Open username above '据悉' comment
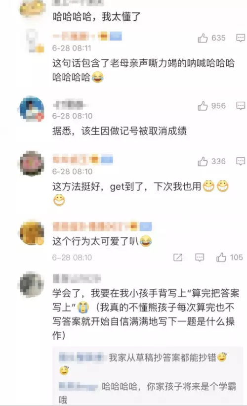 [69, 104]
